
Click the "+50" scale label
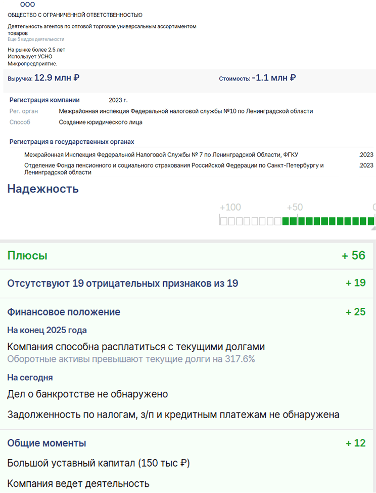click(x=295, y=207)
